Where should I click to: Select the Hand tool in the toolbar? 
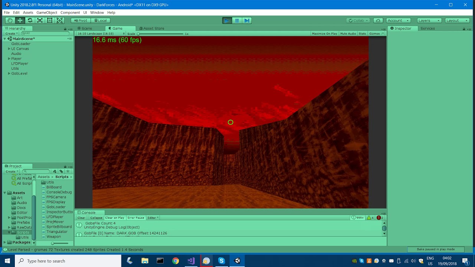pos(10,20)
